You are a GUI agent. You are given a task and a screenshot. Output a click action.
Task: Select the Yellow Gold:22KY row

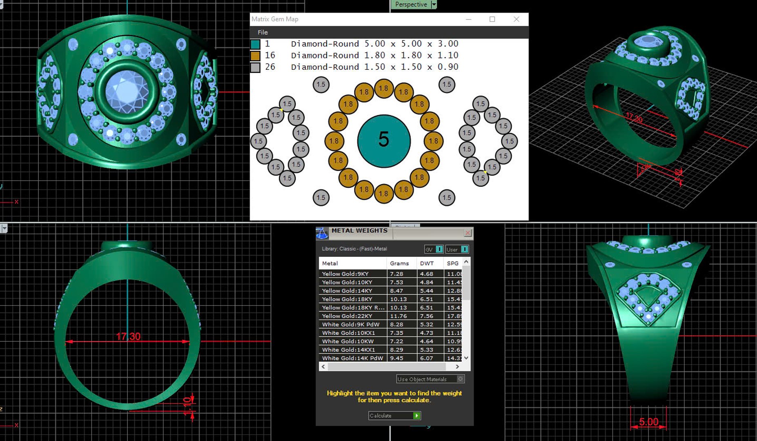point(390,316)
